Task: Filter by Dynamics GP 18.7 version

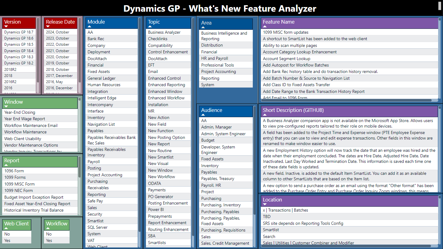Action: pyautogui.click(x=19, y=32)
